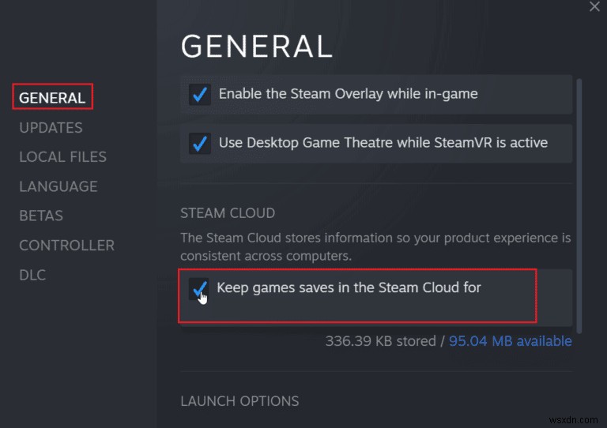Click the 95.04 MB available link
Screen dimensions: 607x428
tap(510, 341)
